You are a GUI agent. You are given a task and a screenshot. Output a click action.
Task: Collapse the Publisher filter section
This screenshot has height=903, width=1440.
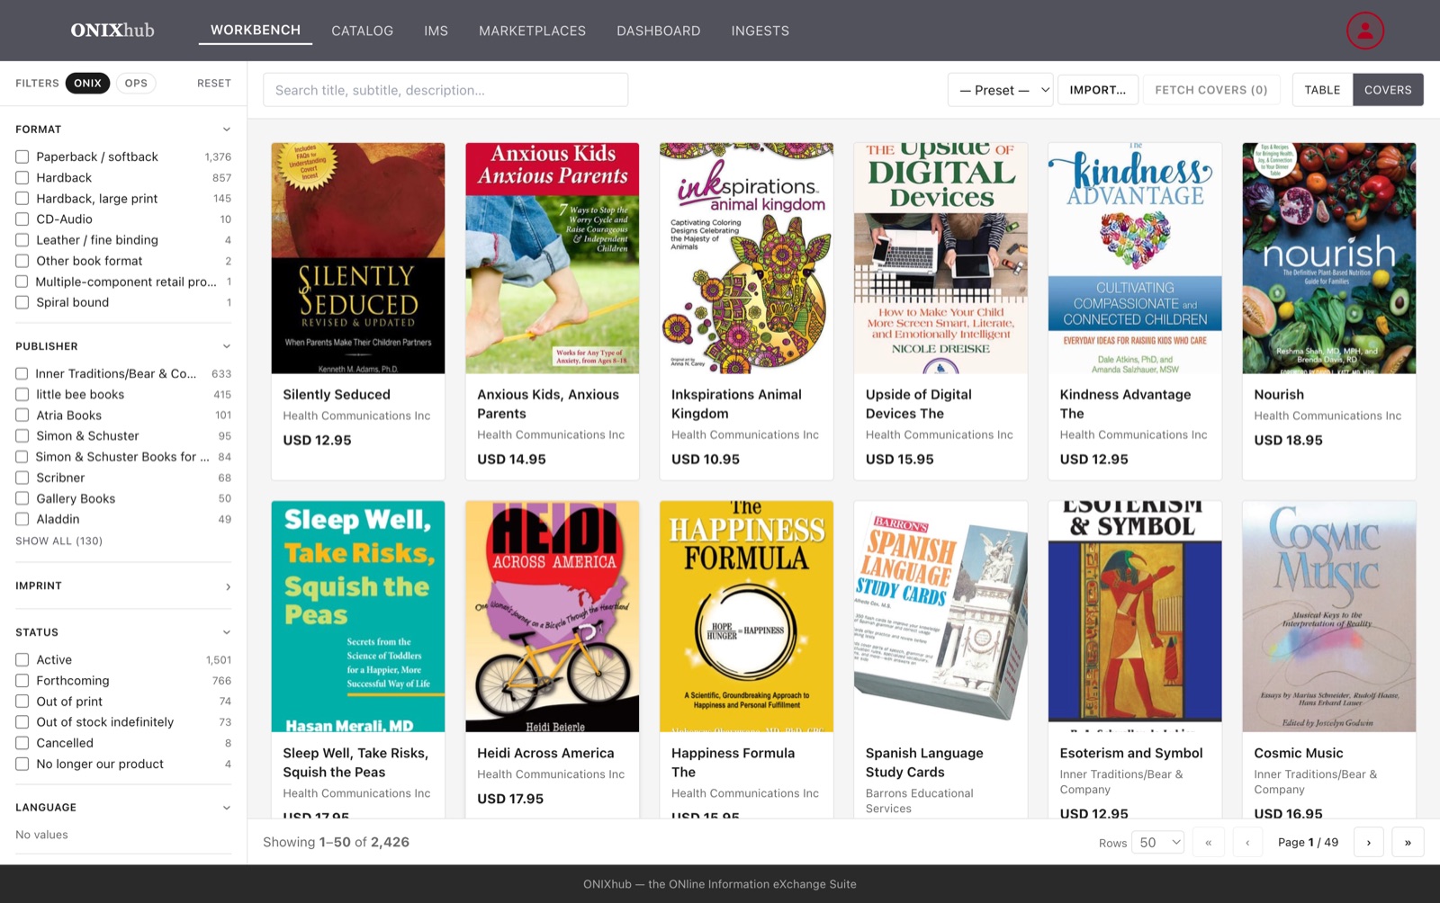tap(123, 346)
